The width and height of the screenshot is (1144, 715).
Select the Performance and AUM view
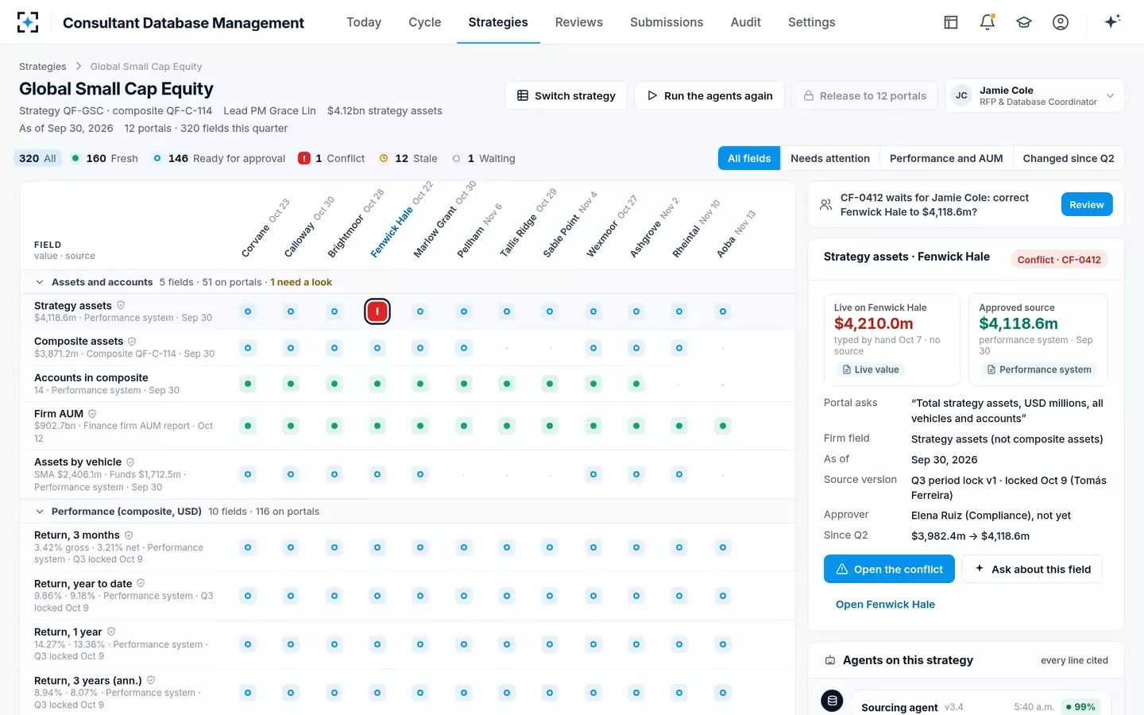tap(946, 158)
